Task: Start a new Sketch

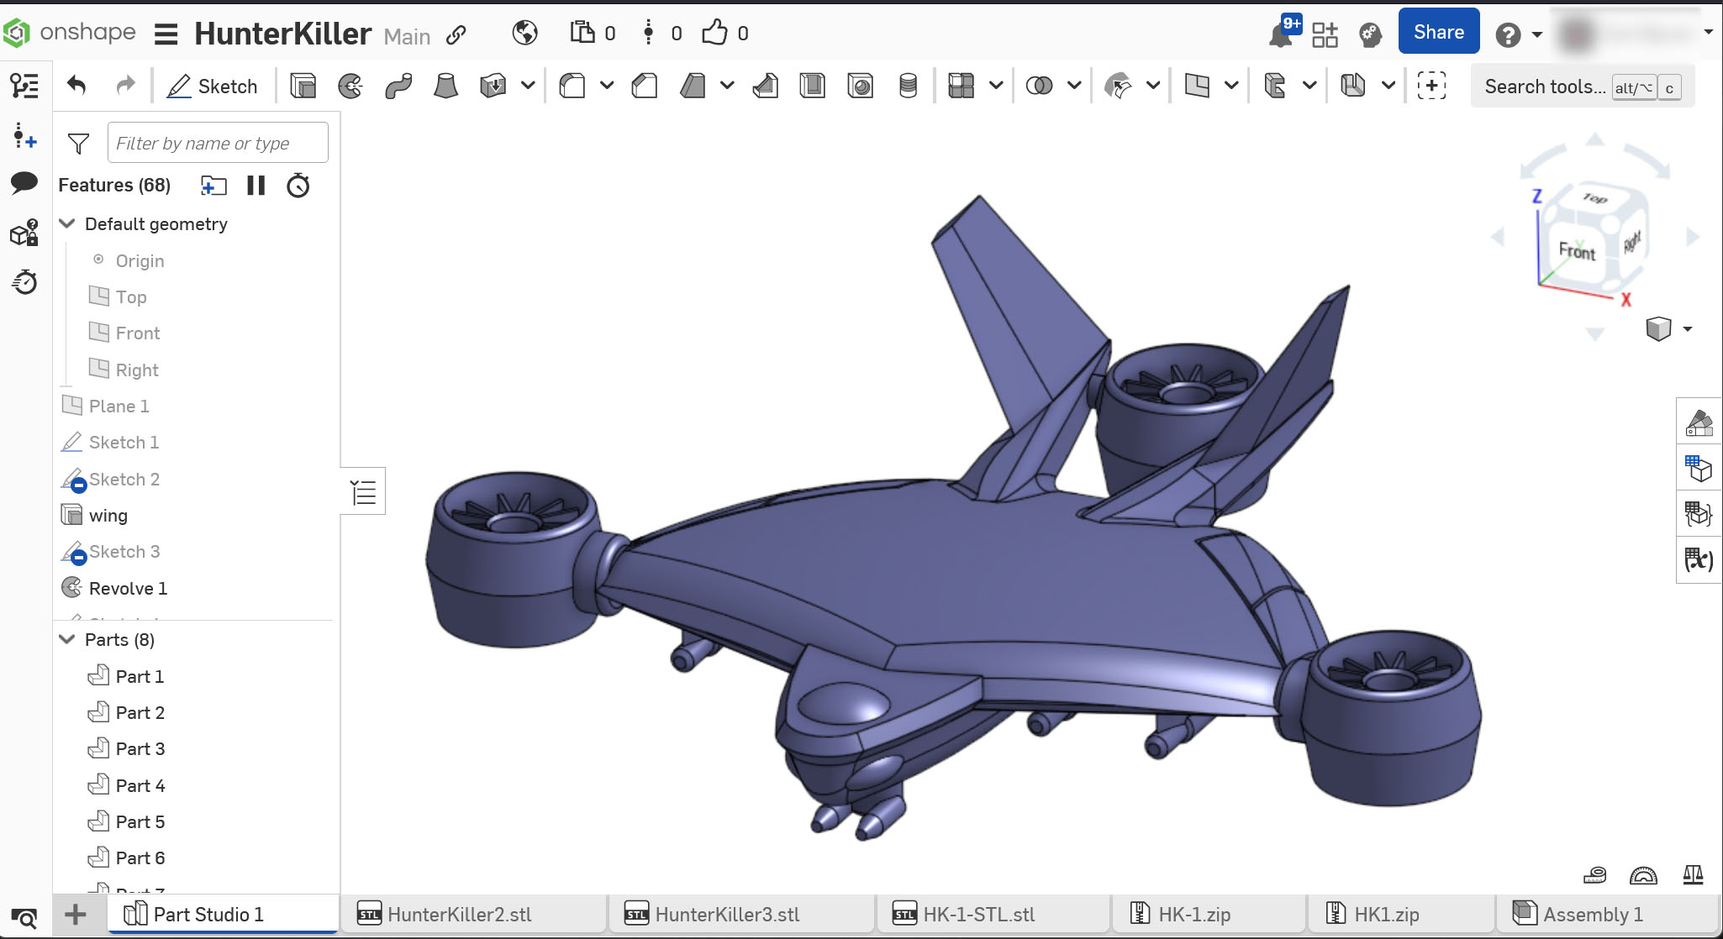Action: 212,86
